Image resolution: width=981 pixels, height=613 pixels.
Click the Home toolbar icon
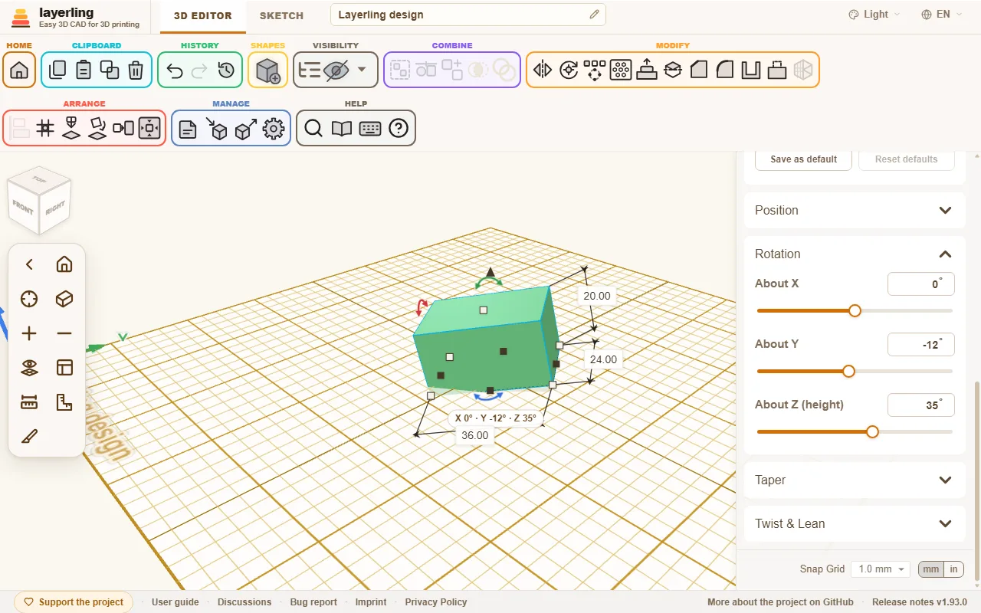[x=19, y=70]
